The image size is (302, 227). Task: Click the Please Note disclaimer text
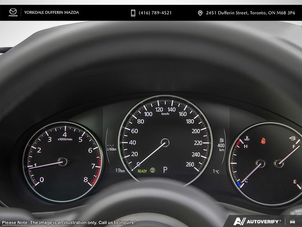tap(69, 223)
